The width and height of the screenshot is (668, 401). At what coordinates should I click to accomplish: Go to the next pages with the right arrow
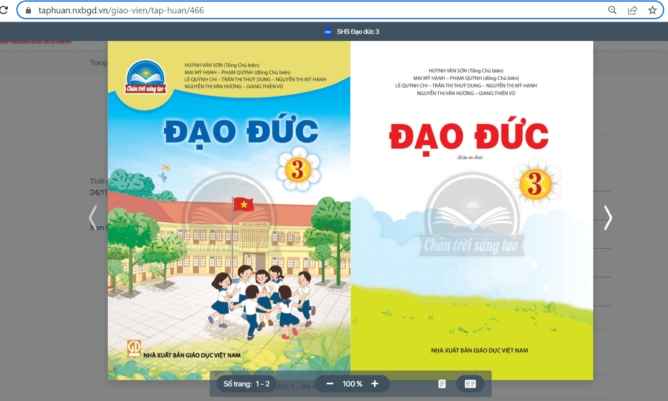pos(608,218)
